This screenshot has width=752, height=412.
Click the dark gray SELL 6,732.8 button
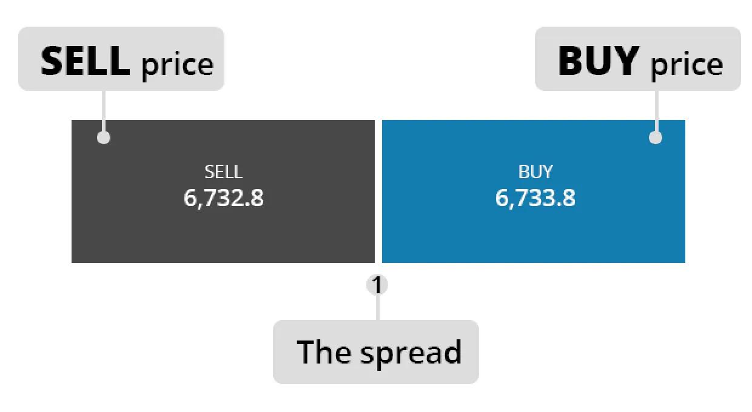coord(223,191)
